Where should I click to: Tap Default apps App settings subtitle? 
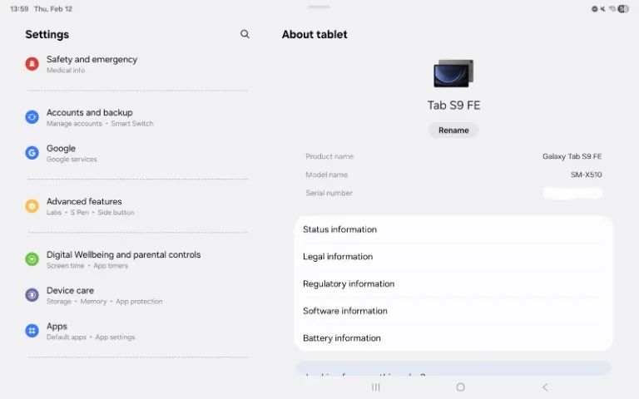91,337
